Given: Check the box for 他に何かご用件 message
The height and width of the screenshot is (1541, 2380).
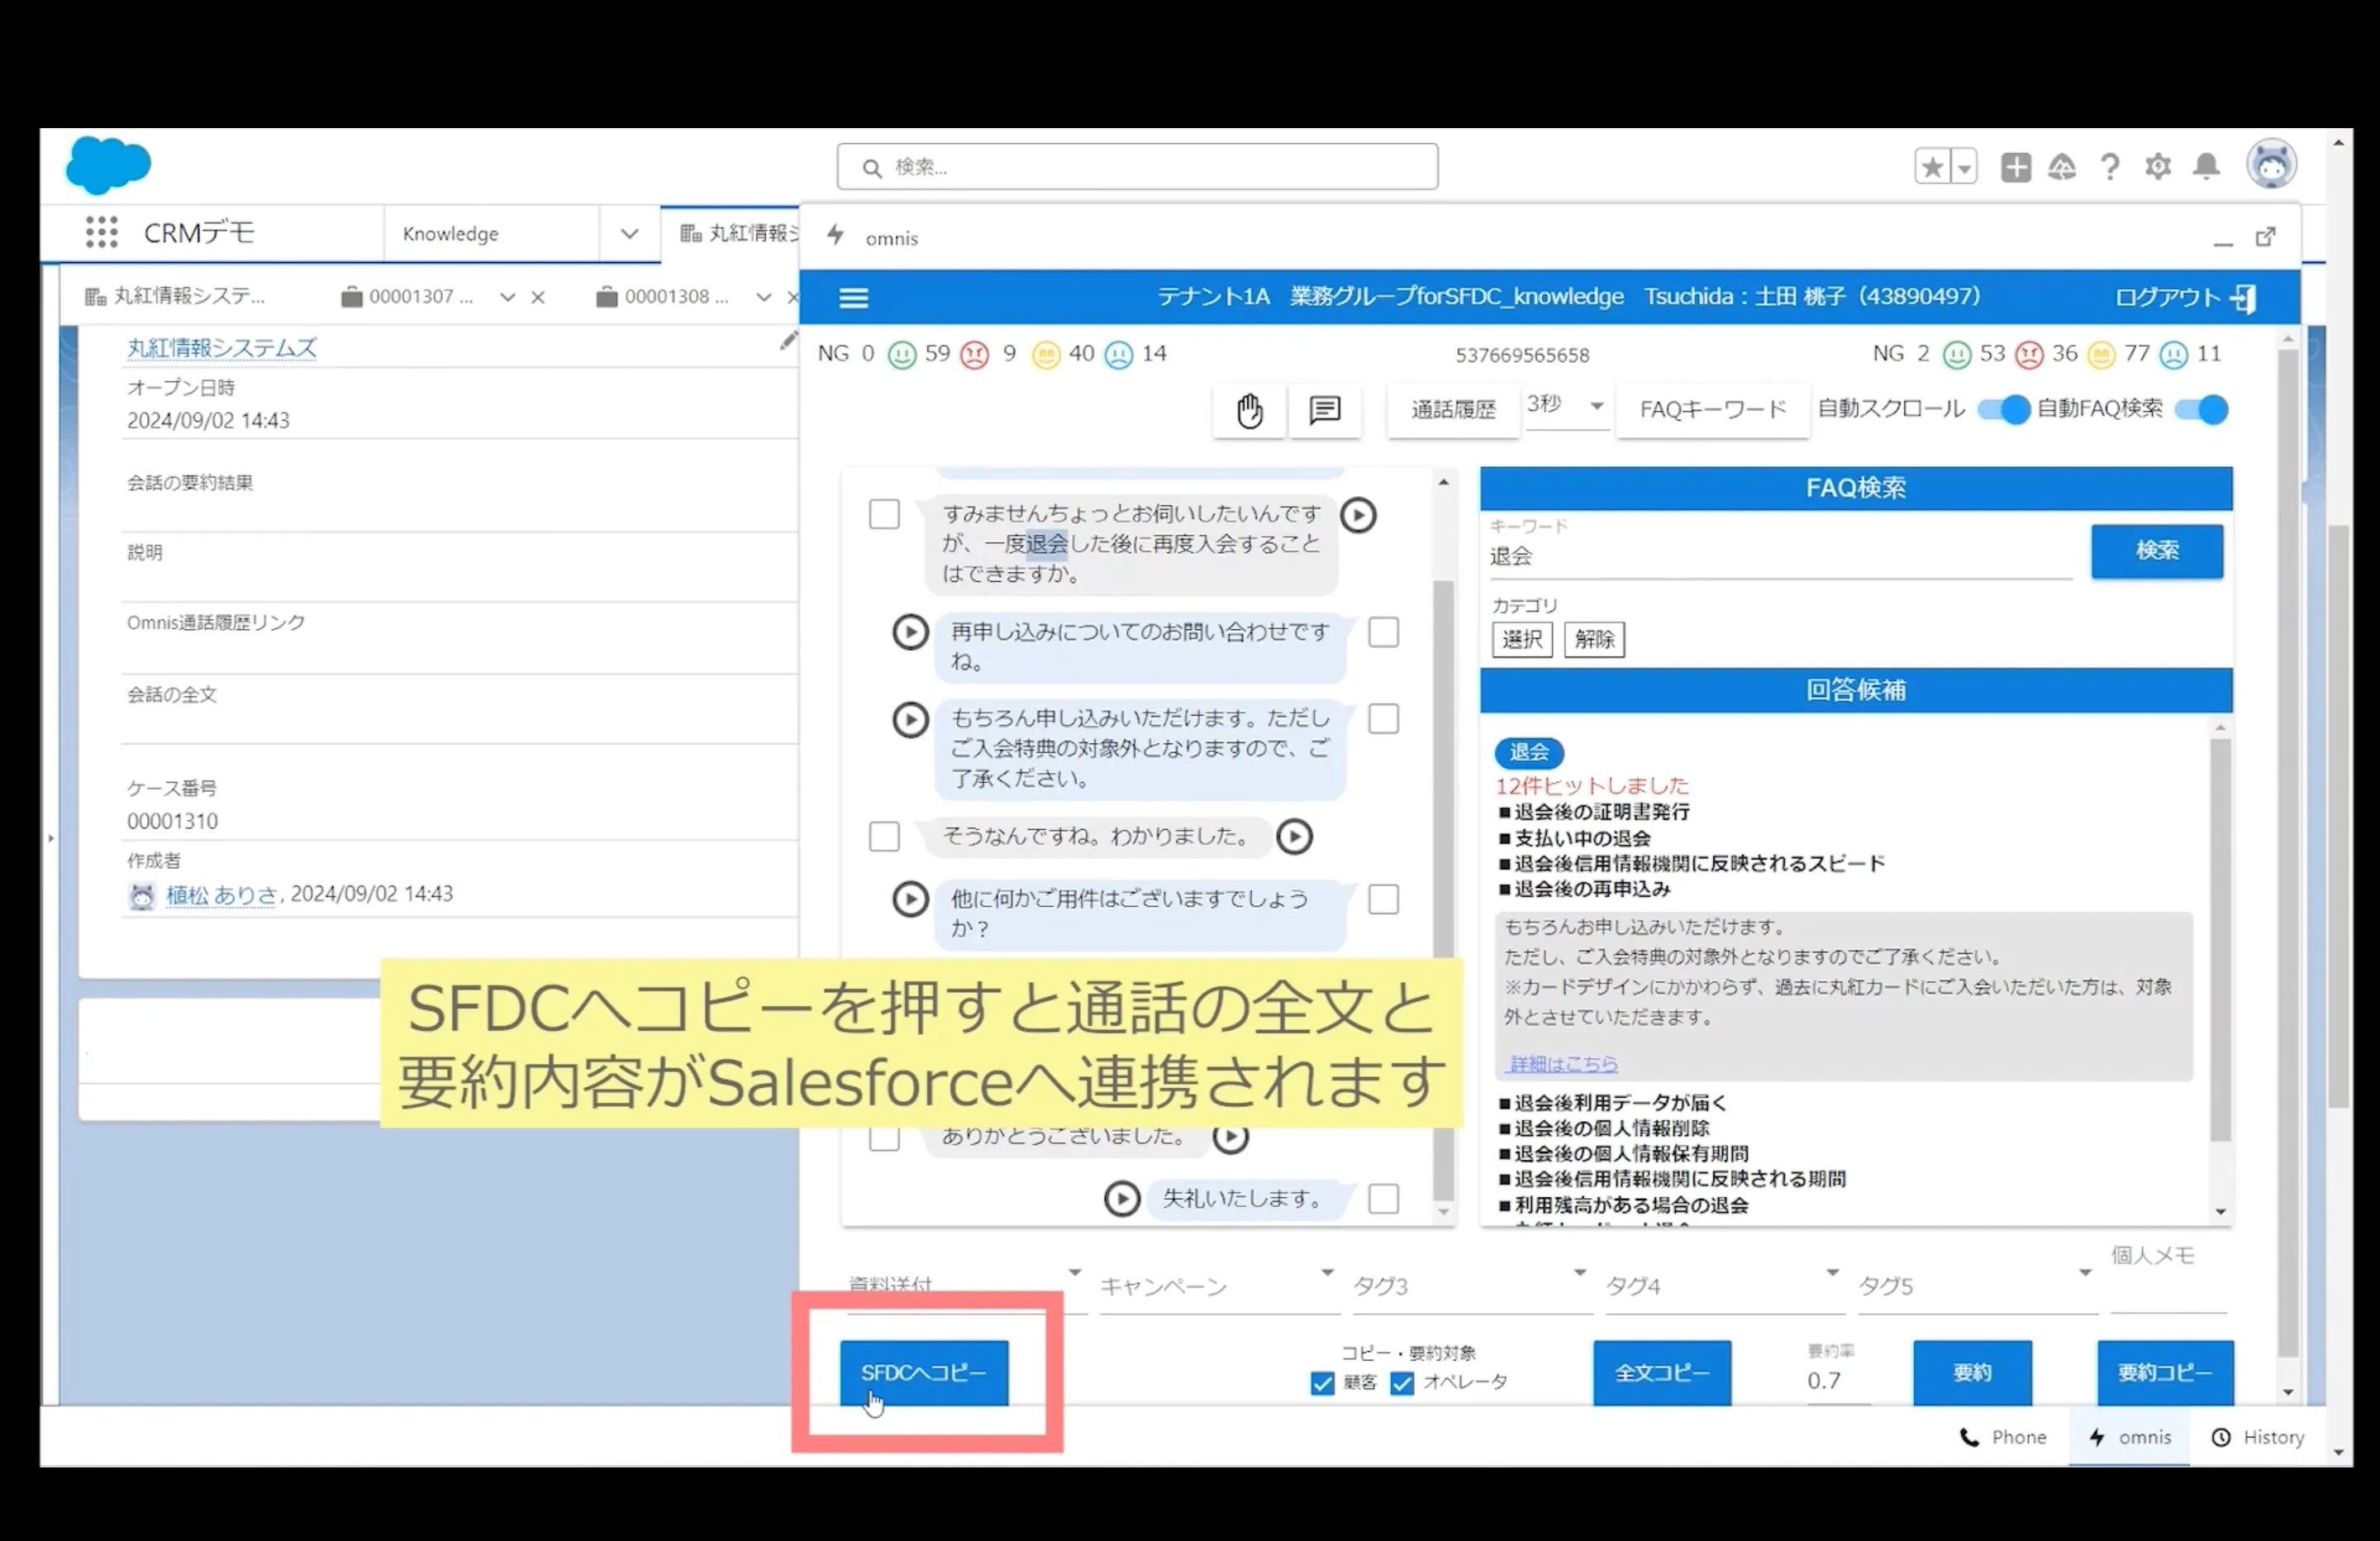Looking at the screenshot, I should [1383, 899].
